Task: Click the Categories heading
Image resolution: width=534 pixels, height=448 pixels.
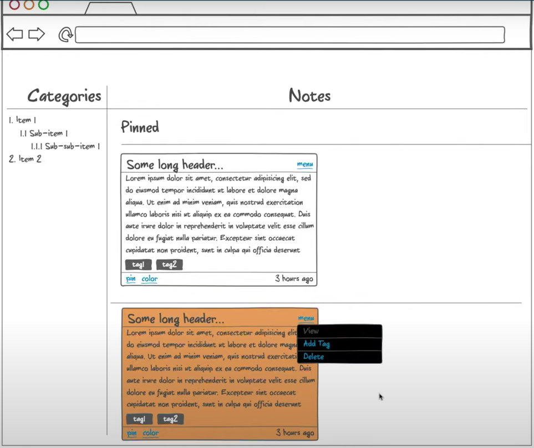Action: pyautogui.click(x=64, y=96)
